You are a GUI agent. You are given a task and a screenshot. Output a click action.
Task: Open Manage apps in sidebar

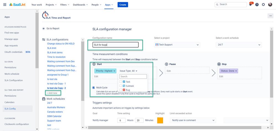(x=11, y=39)
